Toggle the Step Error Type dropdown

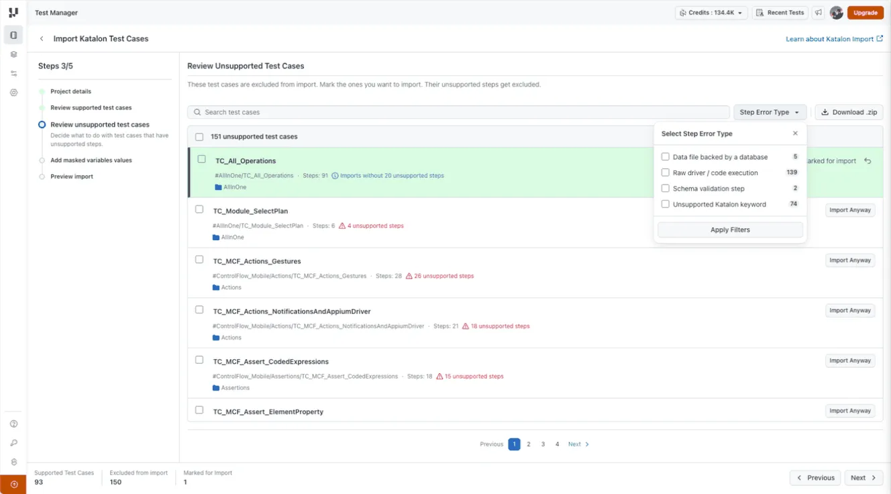click(770, 112)
